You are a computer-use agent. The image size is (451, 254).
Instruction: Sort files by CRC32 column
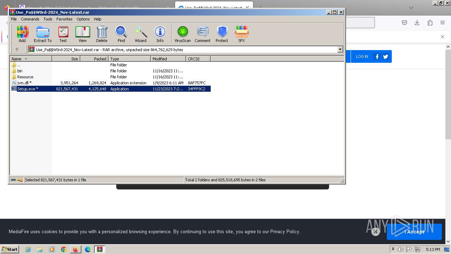click(x=198, y=59)
